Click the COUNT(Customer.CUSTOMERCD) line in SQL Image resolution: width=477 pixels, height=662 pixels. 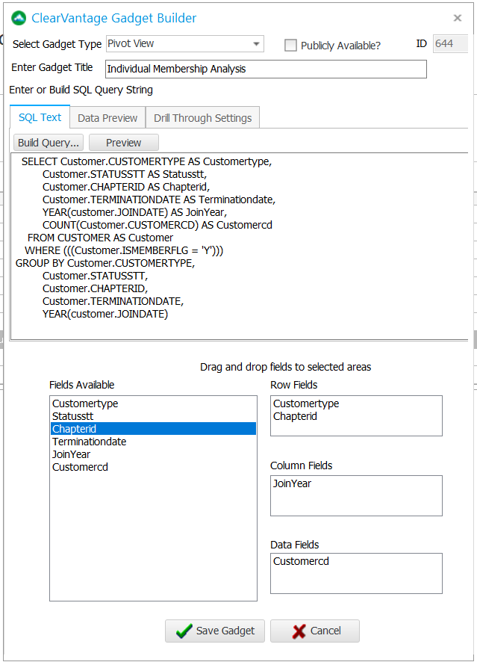[x=158, y=225]
